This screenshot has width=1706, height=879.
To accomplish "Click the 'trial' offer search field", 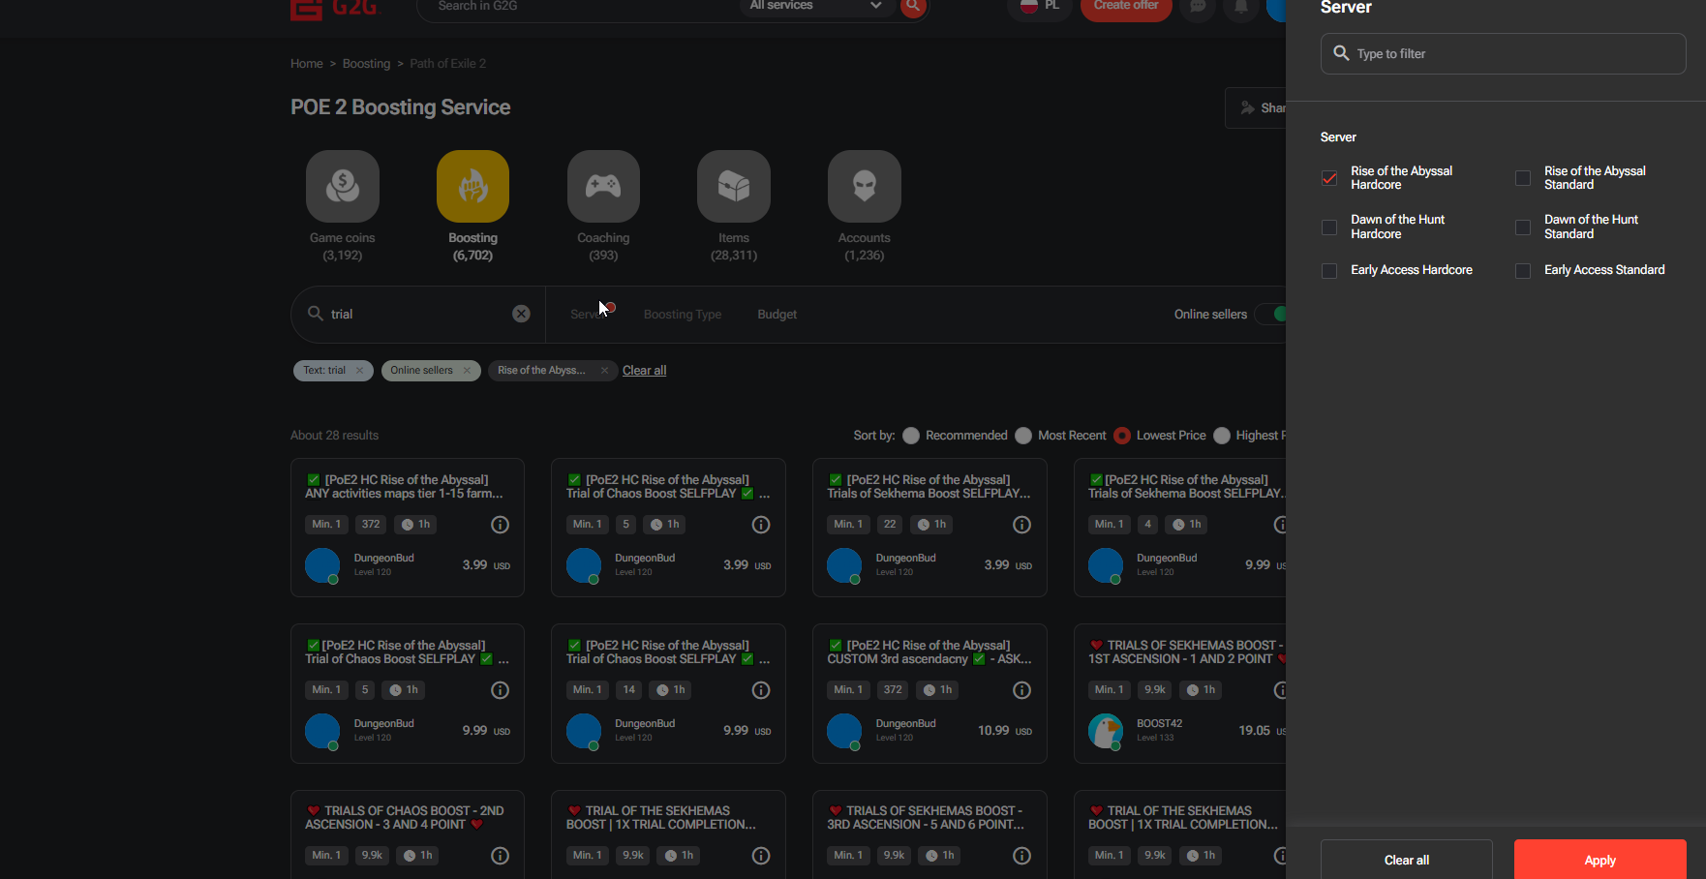I will (418, 314).
